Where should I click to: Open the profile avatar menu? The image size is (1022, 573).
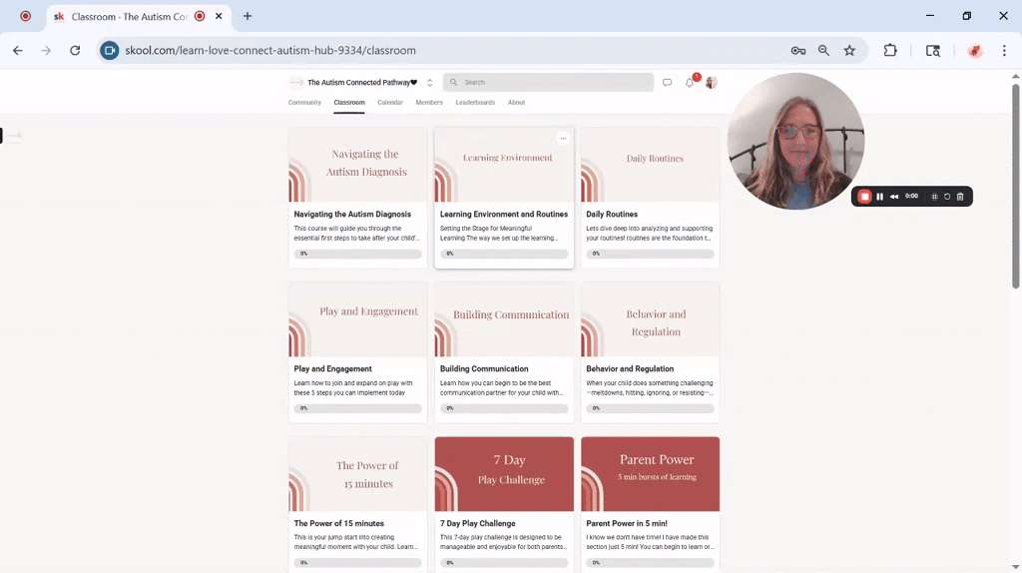click(x=711, y=82)
